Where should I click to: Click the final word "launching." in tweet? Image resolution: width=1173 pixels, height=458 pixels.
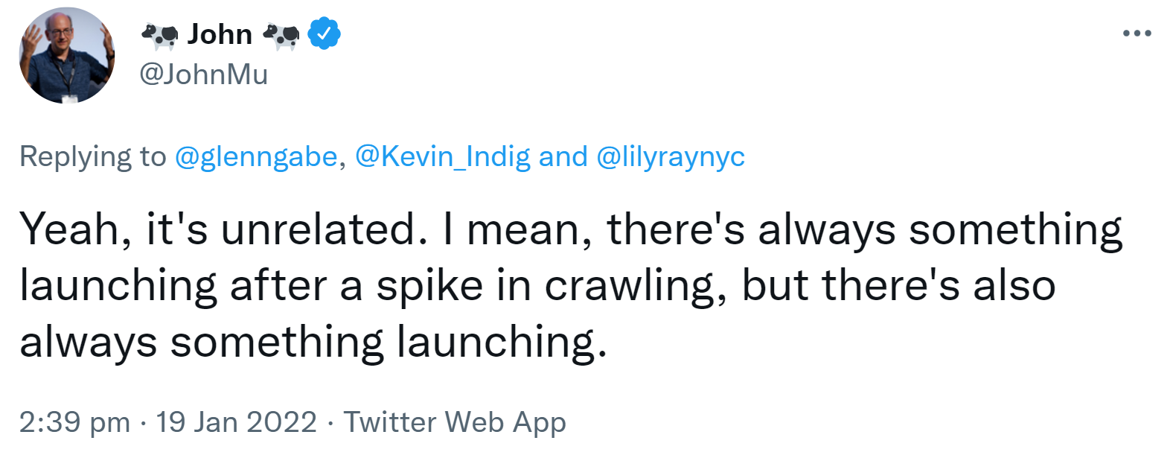[x=501, y=343]
